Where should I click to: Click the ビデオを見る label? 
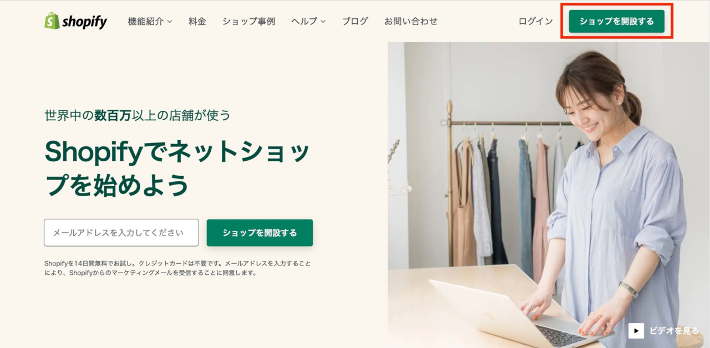(x=674, y=331)
